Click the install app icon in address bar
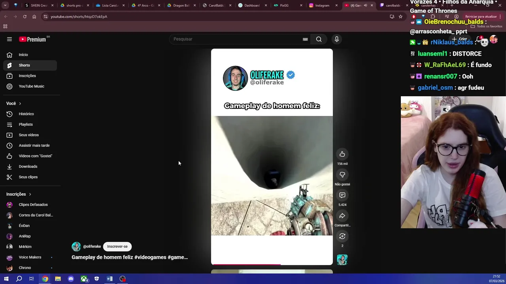Viewport: 506px width, 284px height. (x=392, y=17)
